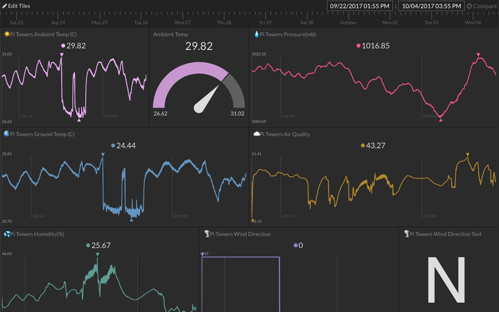Click the 25.67 humidity value
499x312 pixels.
[x=101, y=245]
